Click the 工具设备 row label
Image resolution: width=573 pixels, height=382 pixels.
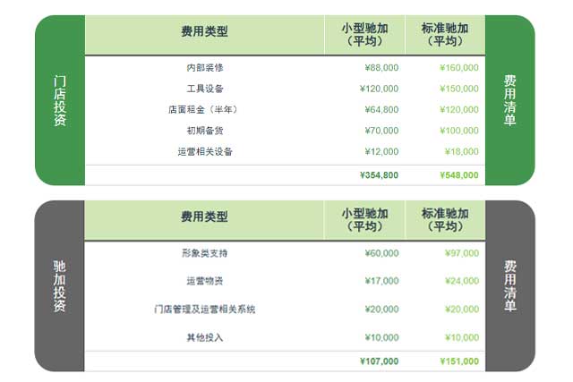pos(204,89)
